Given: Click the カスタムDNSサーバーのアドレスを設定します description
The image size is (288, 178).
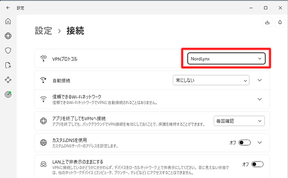Looking at the screenshot, I should 85,146.
